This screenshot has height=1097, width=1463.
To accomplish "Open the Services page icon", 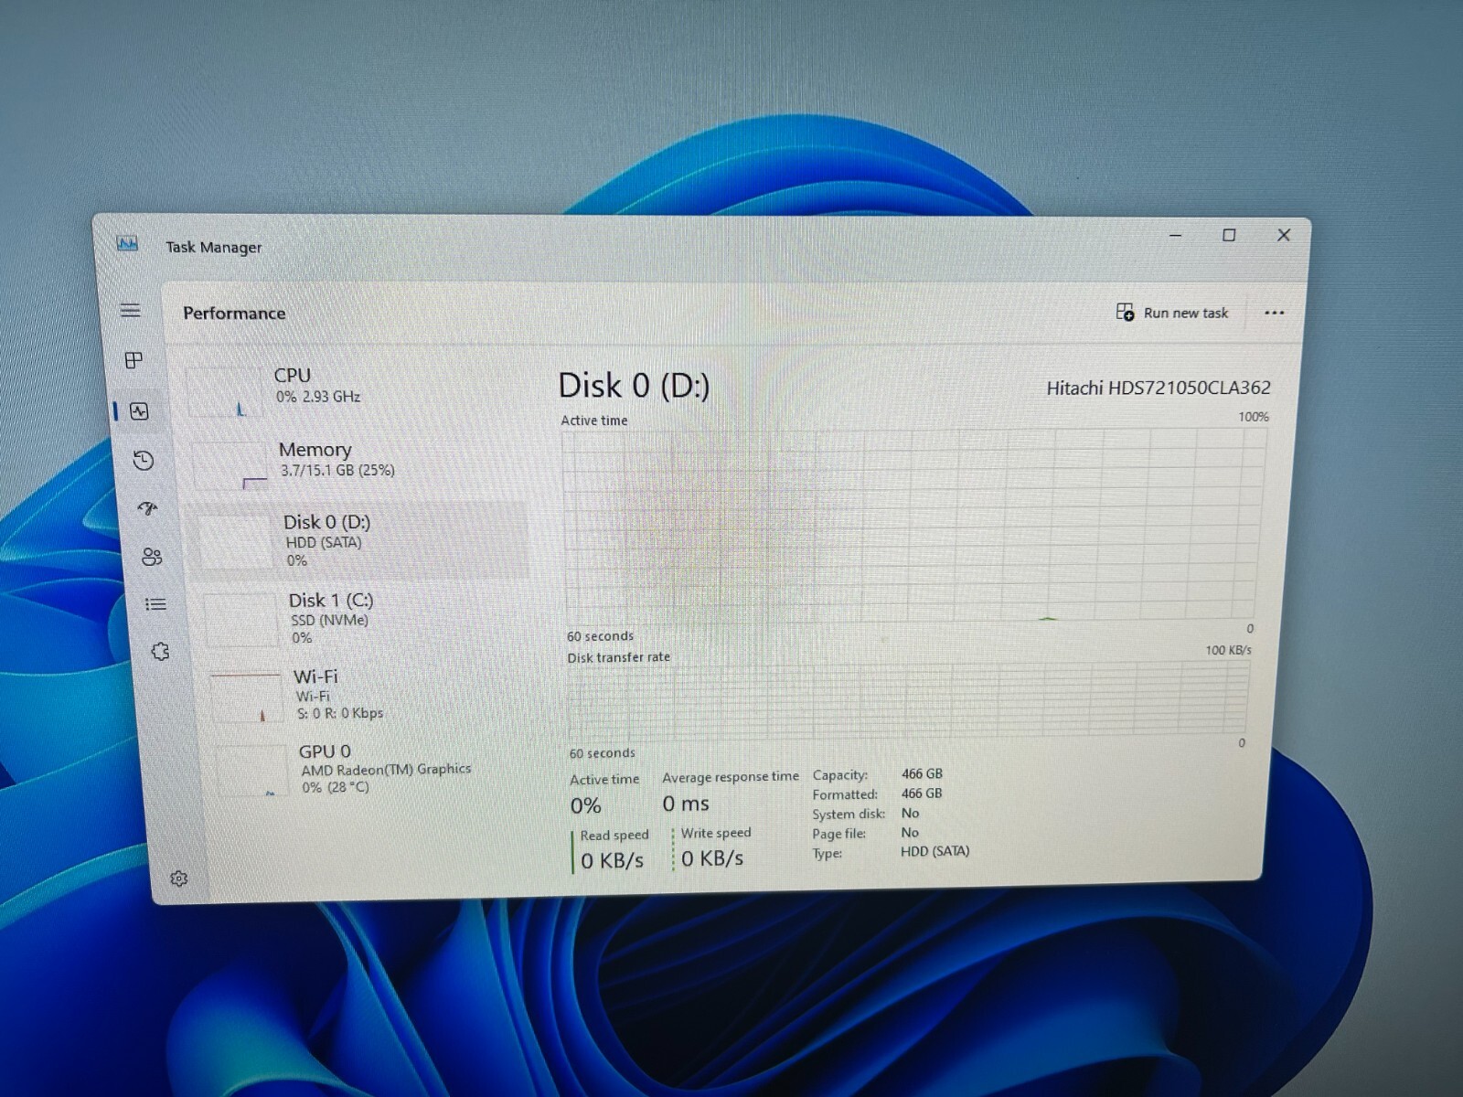I will 161,652.
